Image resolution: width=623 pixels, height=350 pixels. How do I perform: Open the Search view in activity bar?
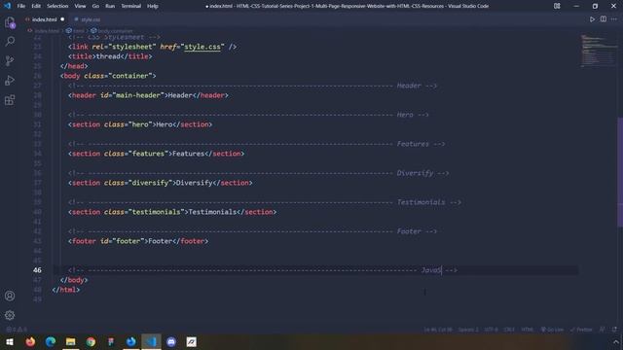[10, 41]
